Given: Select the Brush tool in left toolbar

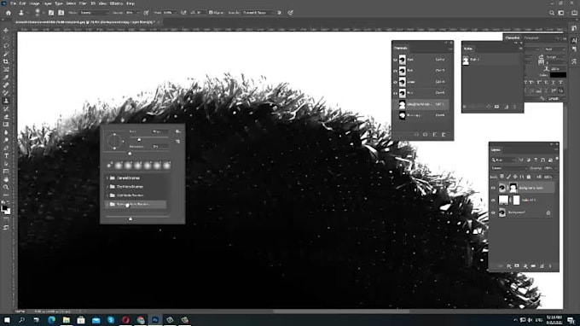Looking at the screenshot, I should (6, 93).
